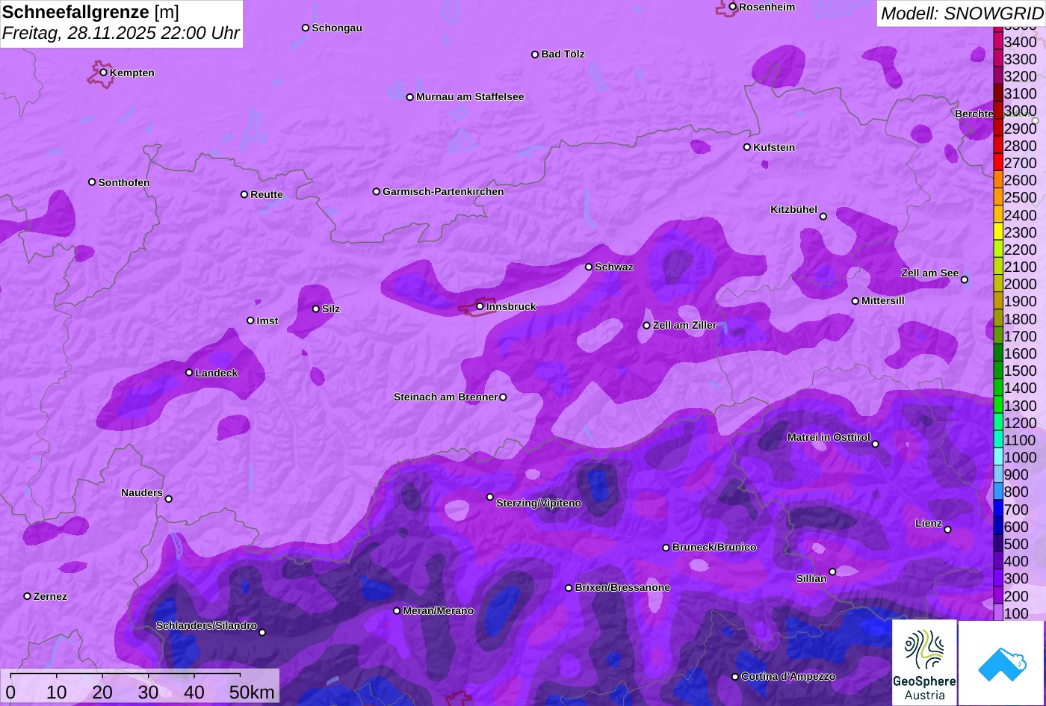Click the Schwaz marker circle
Viewport: 1046px width, 706px height.
[x=589, y=267]
